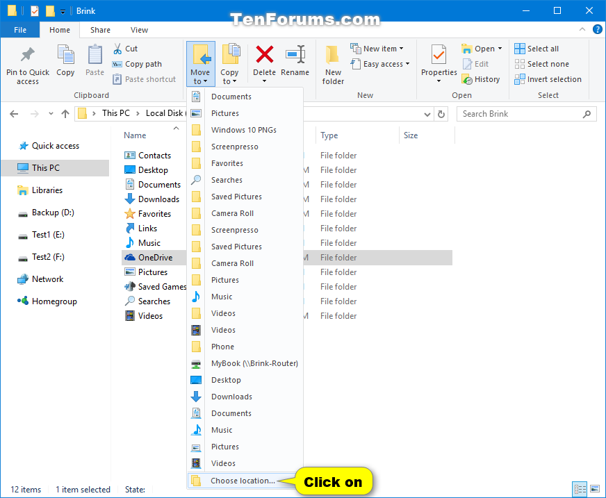Go back with the left arrow
Image resolution: width=606 pixels, height=498 pixels.
pyautogui.click(x=14, y=114)
